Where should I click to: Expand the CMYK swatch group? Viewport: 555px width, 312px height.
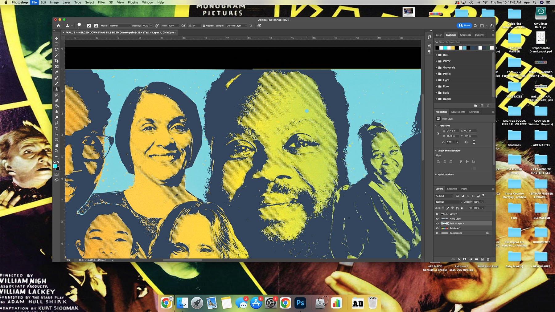(436, 61)
